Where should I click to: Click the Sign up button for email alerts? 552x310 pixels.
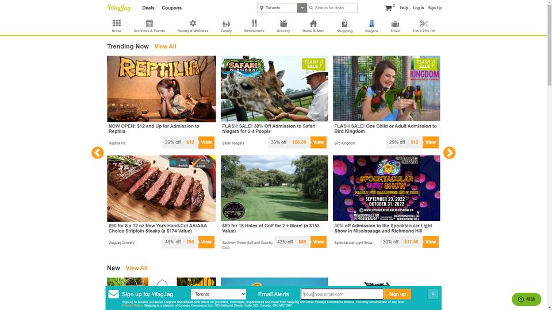point(397,294)
